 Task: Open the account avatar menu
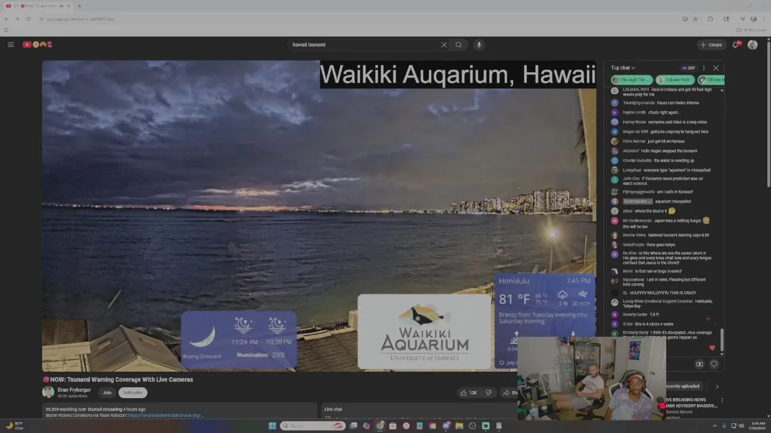752,45
